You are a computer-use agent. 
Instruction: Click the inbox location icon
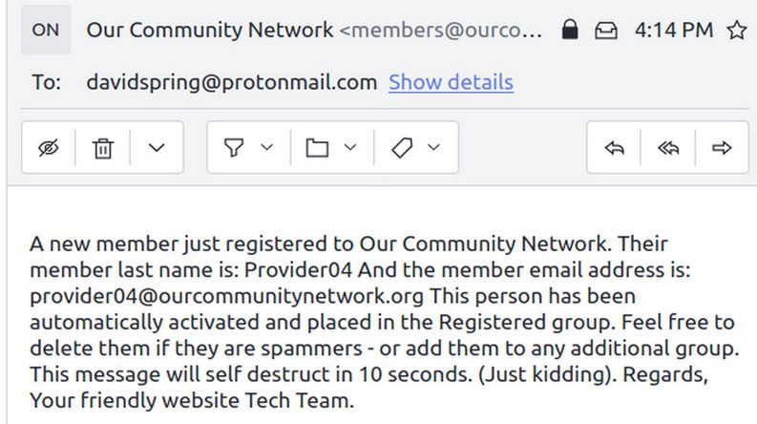[x=605, y=31]
